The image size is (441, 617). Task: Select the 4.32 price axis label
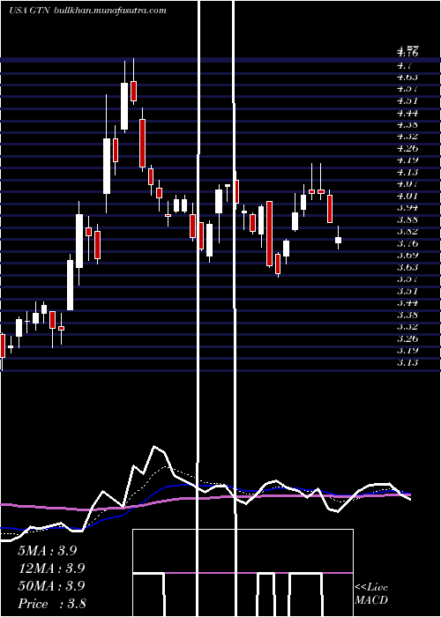coord(407,137)
